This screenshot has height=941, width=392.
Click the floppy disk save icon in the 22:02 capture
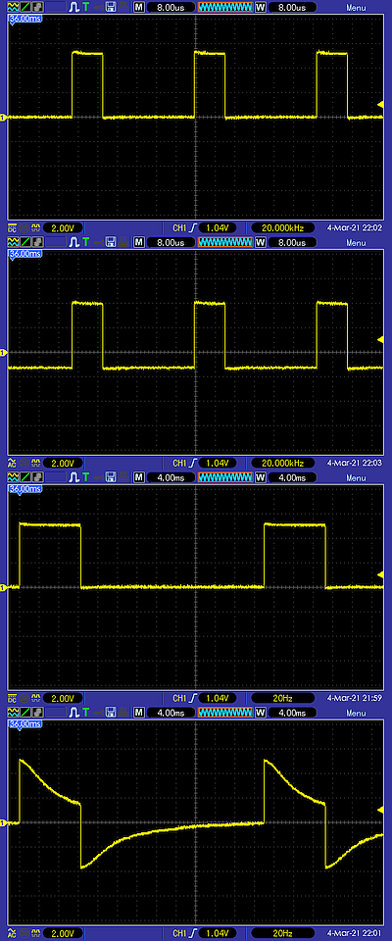[x=111, y=7]
